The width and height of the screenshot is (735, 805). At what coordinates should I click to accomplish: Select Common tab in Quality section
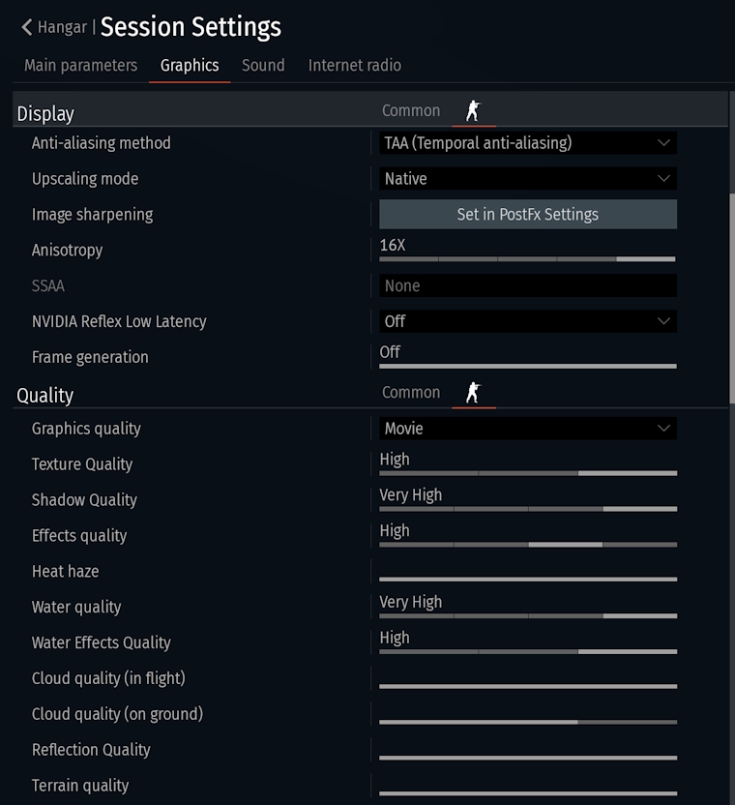coord(411,393)
